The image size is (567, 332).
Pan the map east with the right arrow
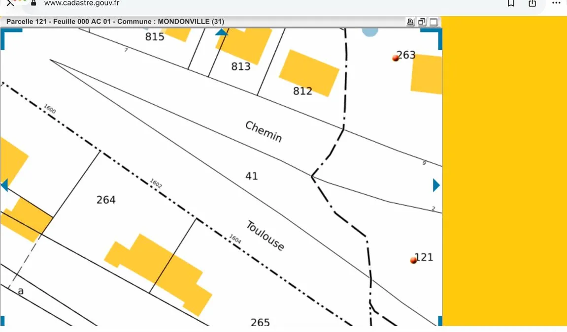pyautogui.click(x=436, y=185)
